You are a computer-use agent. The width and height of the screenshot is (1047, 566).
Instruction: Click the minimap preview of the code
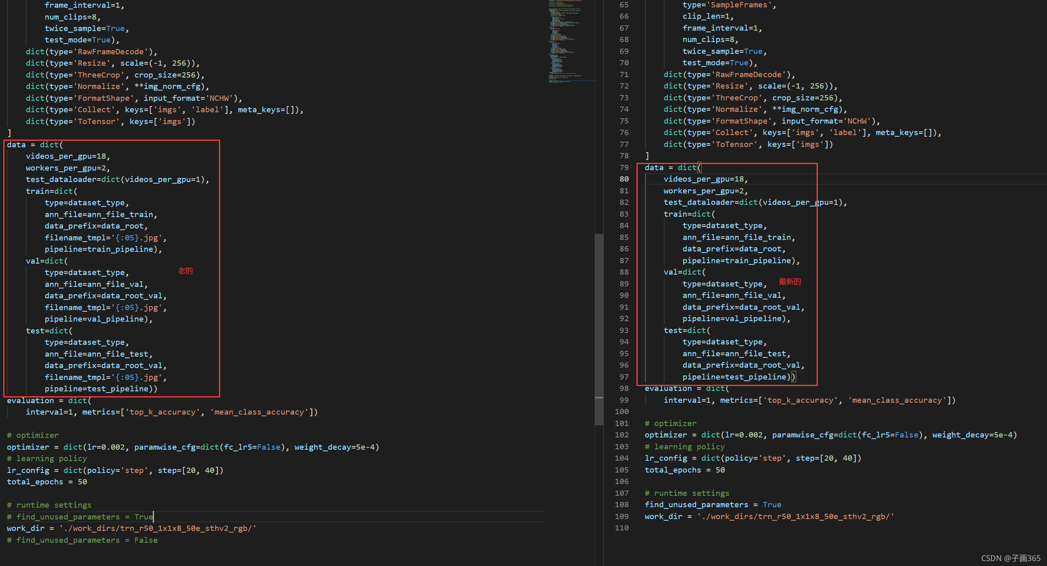pyautogui.click(x=570, y=41)
